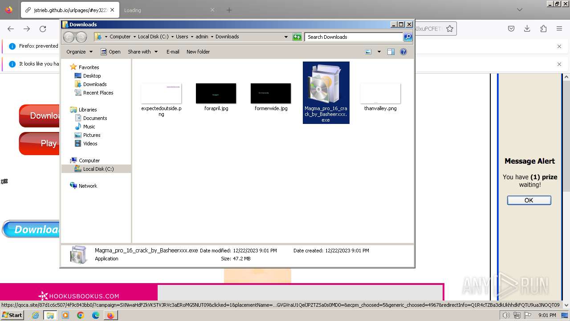Click the Explorer Forward navigation arrow
This screenshot has width=570, height=321.
pos(81,37)
